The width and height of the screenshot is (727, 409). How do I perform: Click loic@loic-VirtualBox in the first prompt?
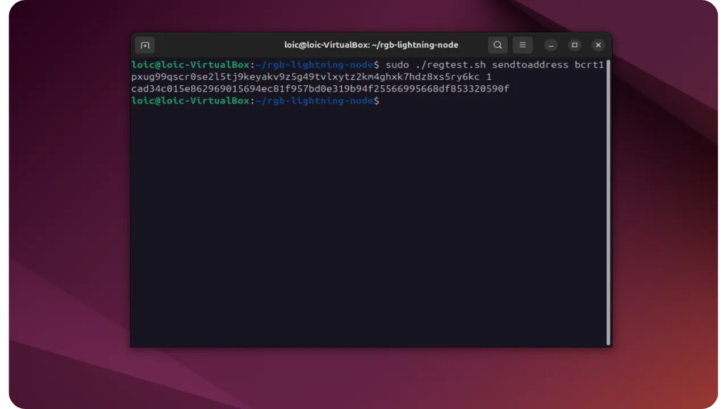point(190,65)
